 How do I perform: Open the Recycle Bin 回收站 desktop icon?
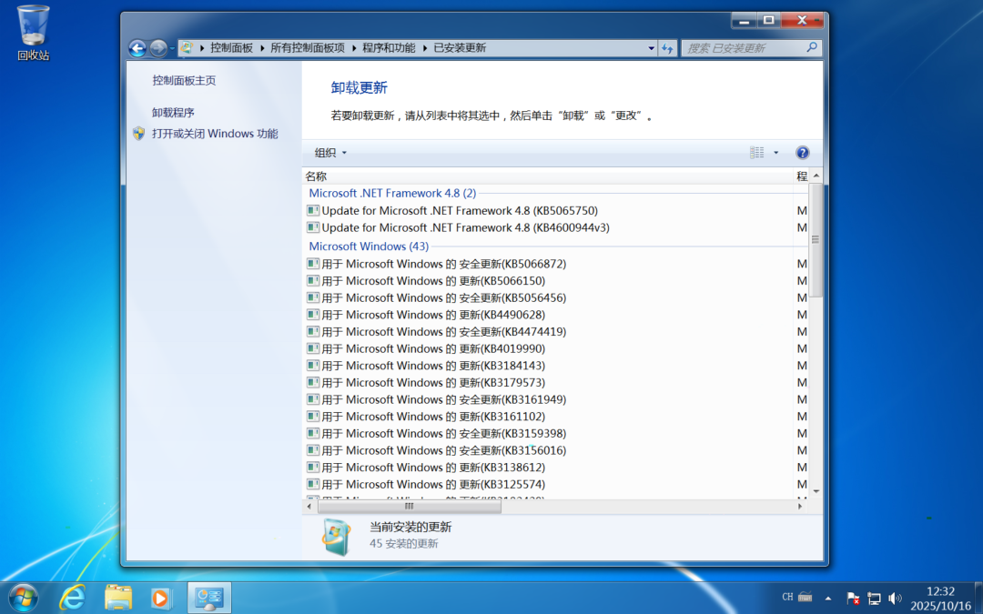click(x=34, y=33)
